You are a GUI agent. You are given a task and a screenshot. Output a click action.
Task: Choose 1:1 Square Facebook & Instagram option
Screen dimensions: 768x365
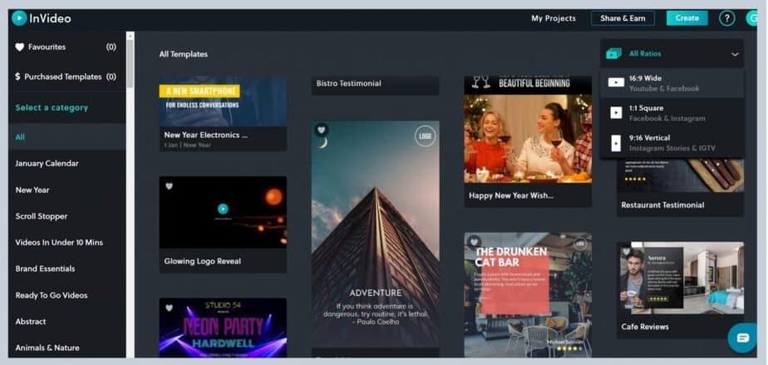672,113
